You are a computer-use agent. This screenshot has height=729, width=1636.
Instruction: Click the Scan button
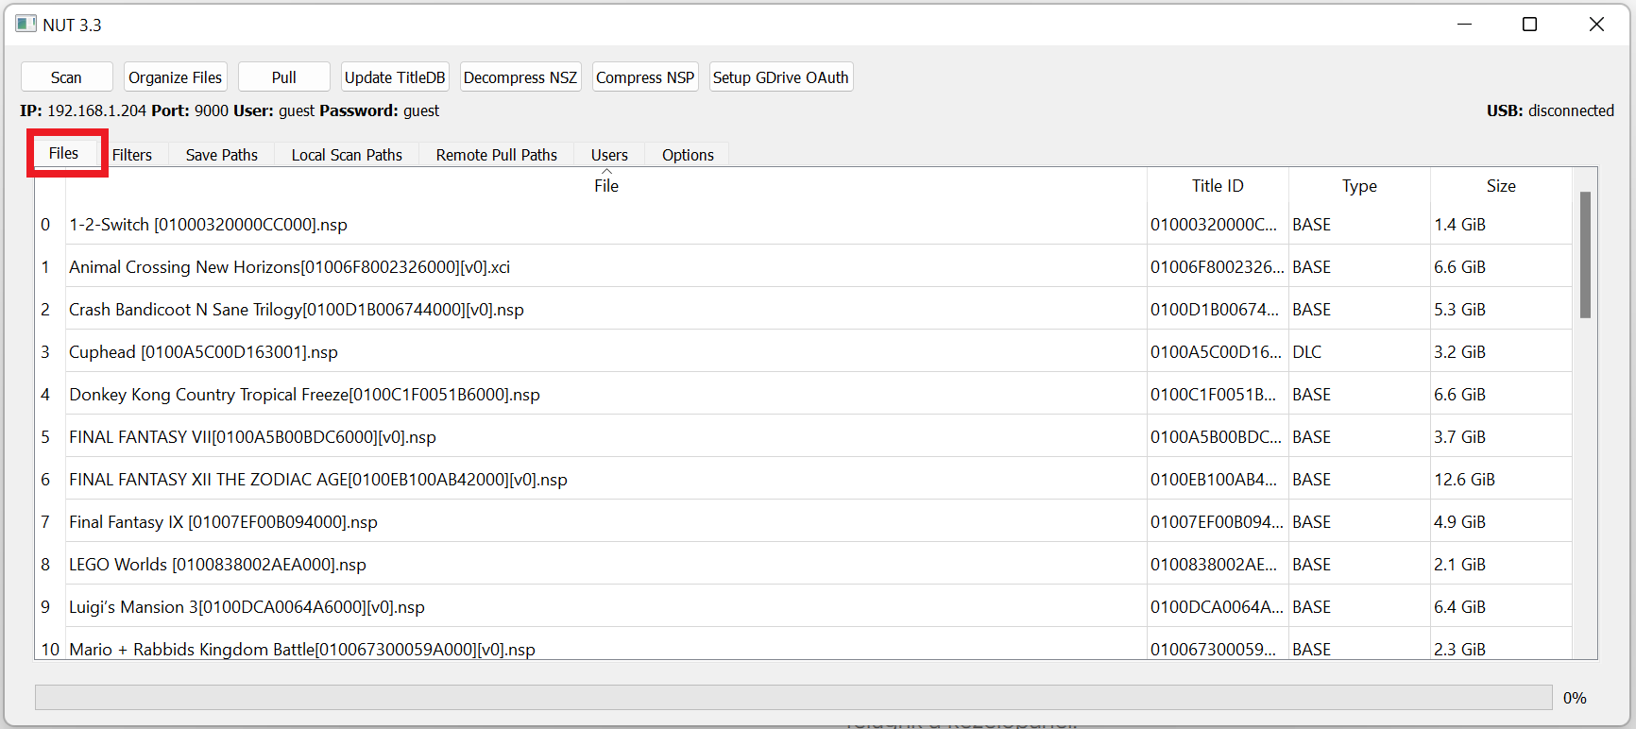(x=66, y=77)
